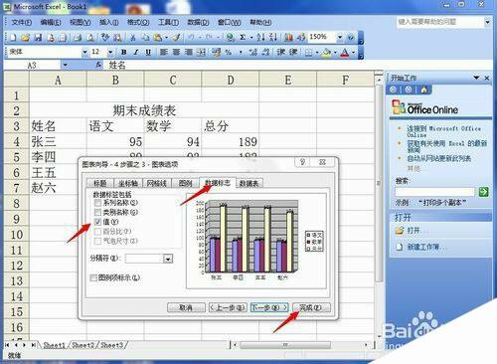
Task: Click the green search Go arrow in task pane
Action: click(x=483, y=192)
